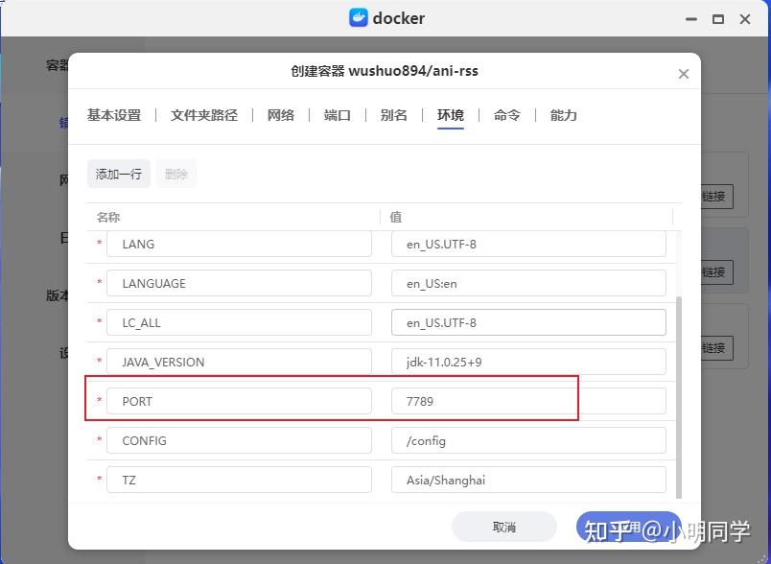
Task: Close the 创建容器 dialog with the X
Action: tap(684, 73)
